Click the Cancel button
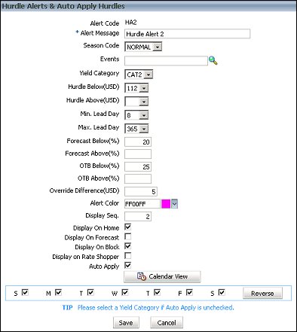The image size is (297, 332). click(x=167, y=322)
